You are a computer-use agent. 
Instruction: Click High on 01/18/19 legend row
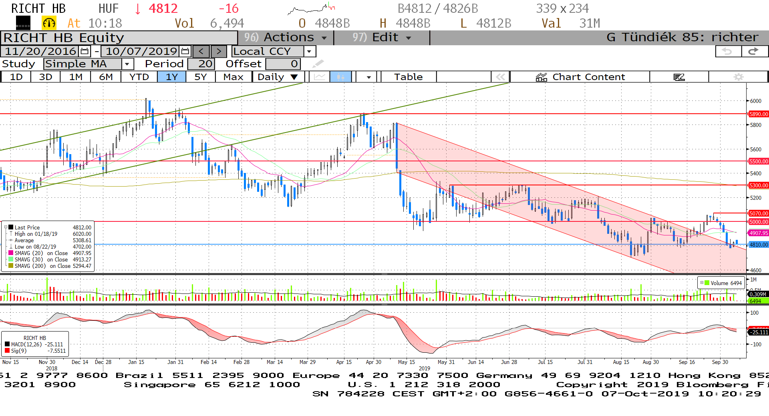[x=50, y=233]
